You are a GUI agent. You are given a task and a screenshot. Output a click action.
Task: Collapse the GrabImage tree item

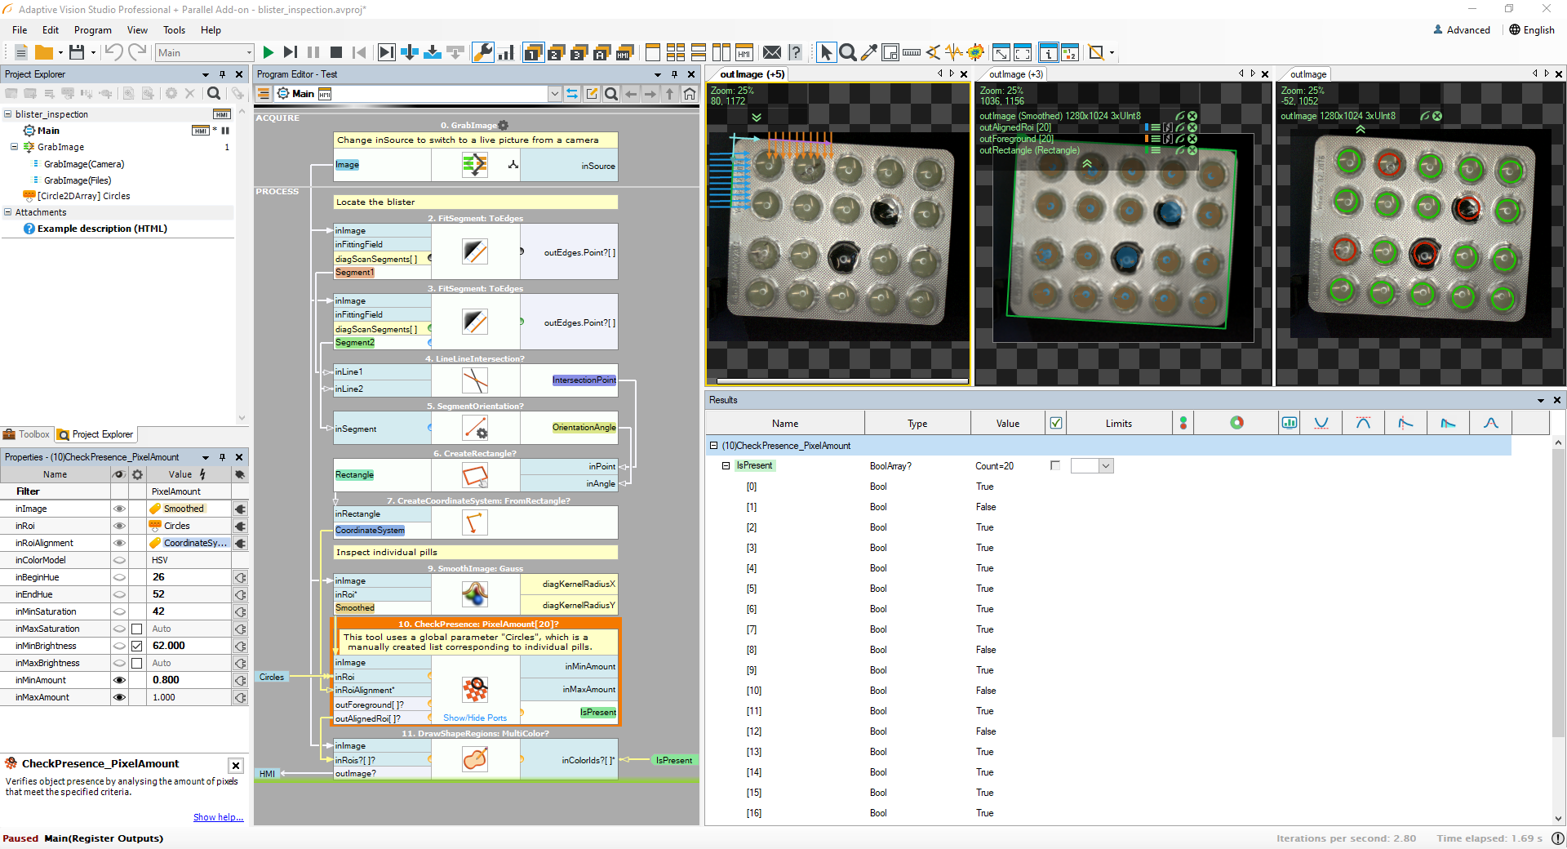click(x=15, y=147)
